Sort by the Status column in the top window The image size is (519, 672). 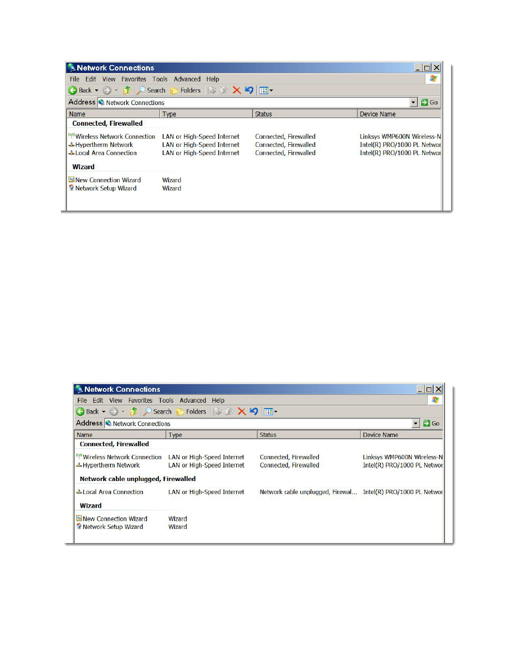point(305,114)
